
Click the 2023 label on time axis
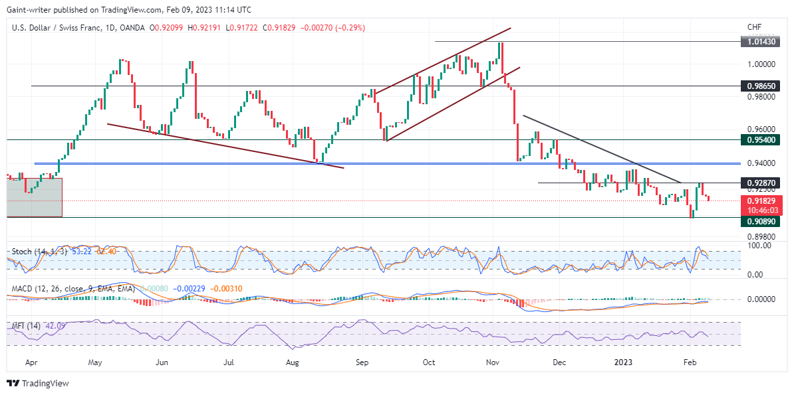(x=622, y=362)
